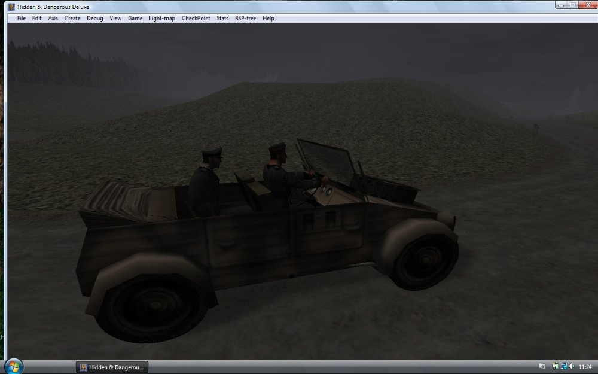Click the network tray icon
The height and width of the screenshot is (374, 598).
tap(564, 366)
